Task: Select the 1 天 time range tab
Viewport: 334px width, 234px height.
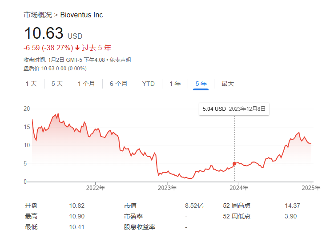Action: [31, 84]
